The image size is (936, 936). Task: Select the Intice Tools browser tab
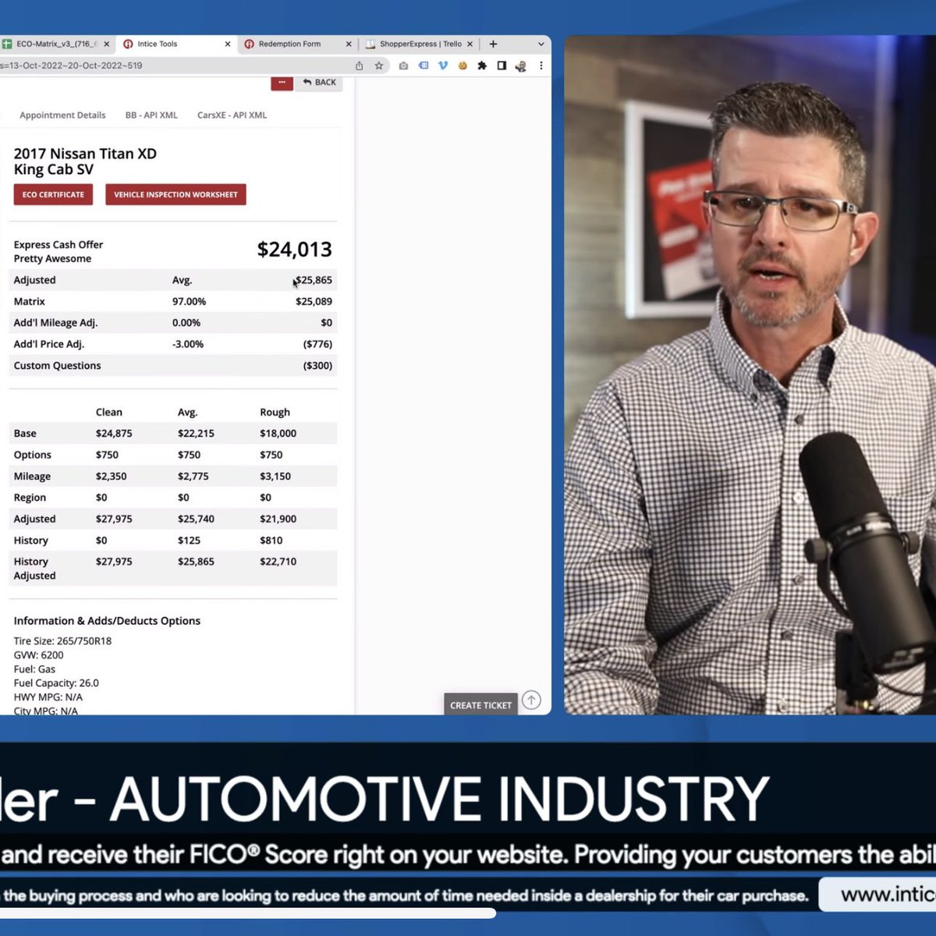[x=176, y=44]
